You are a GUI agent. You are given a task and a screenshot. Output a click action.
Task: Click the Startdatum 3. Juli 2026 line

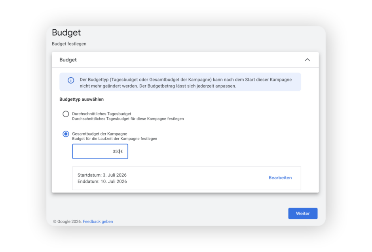pyautogui.click(x=102, y=175)
